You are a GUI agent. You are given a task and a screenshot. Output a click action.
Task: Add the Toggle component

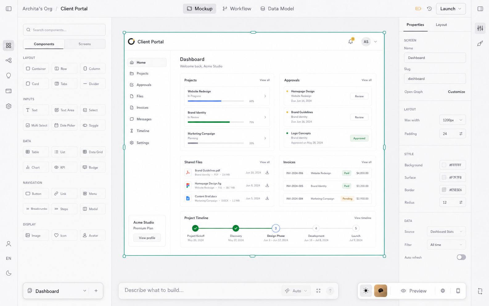[92, 126]
